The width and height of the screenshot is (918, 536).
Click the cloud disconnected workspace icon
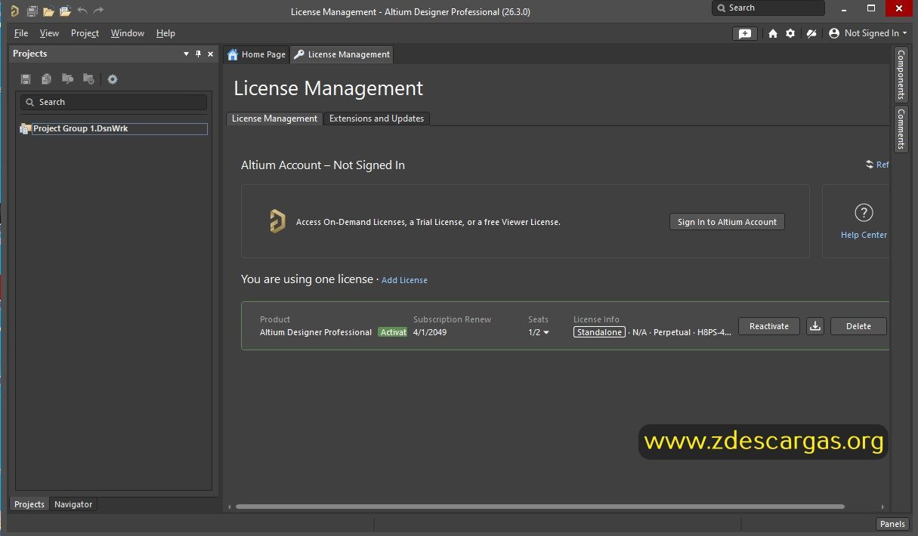[811, 33]
